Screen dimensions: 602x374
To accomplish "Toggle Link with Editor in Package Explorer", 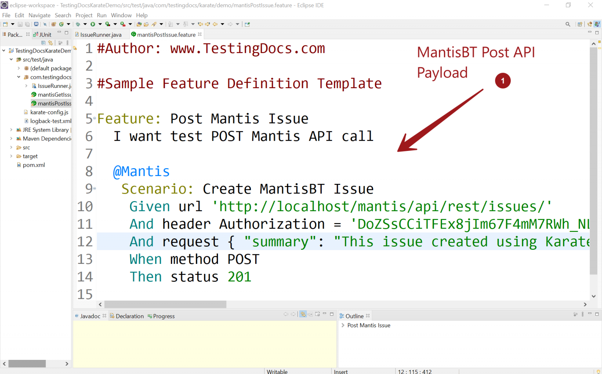I will 51,43.
